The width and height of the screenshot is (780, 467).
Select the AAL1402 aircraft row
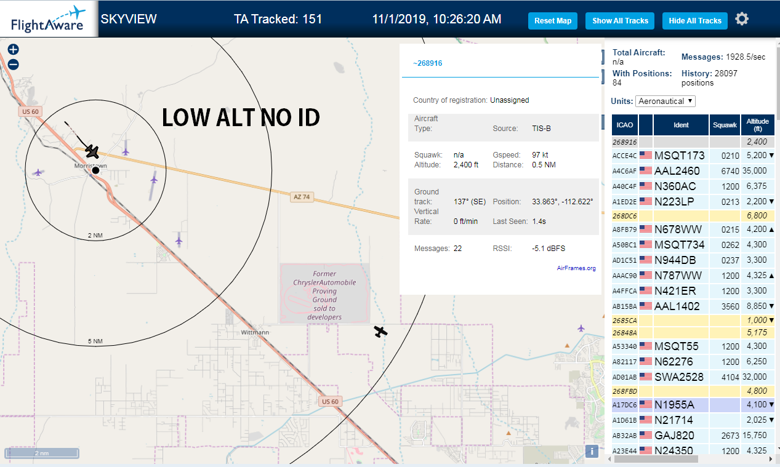click(693, 306)
